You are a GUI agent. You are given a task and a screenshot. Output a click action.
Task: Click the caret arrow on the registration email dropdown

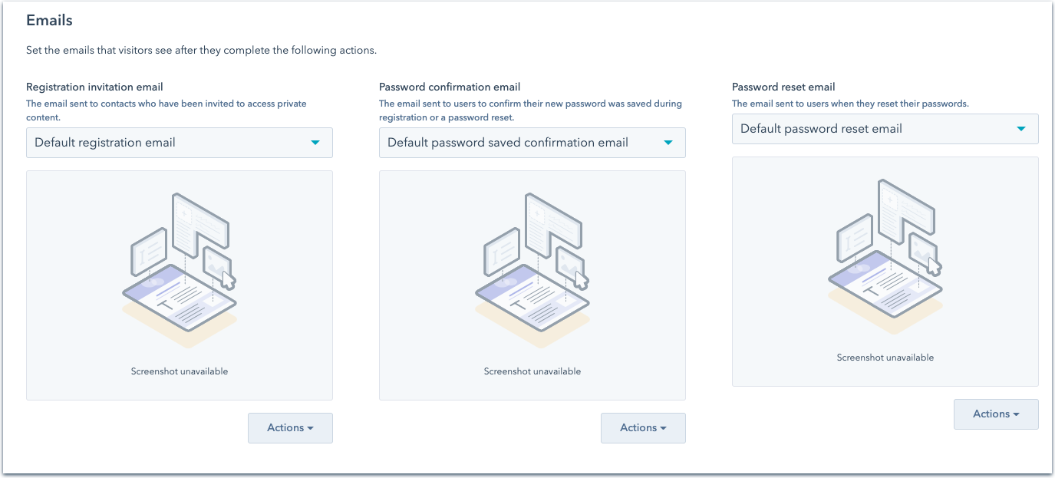tap(315, 143)
